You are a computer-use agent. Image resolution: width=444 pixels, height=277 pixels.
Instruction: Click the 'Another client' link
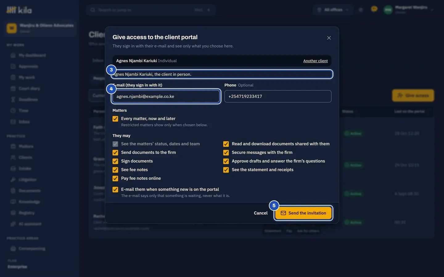point(315,61)
